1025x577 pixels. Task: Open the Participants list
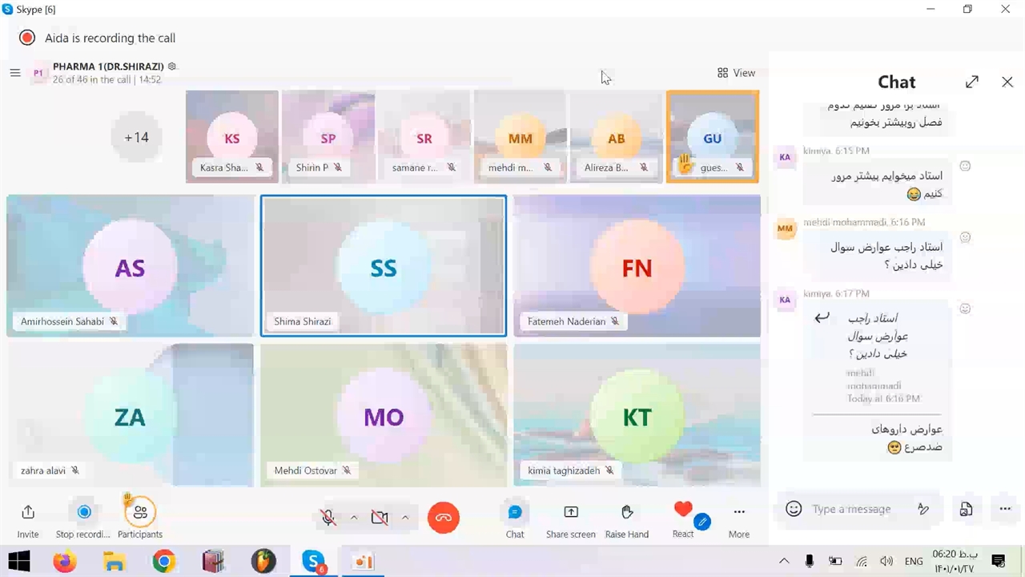pos(140,513)
